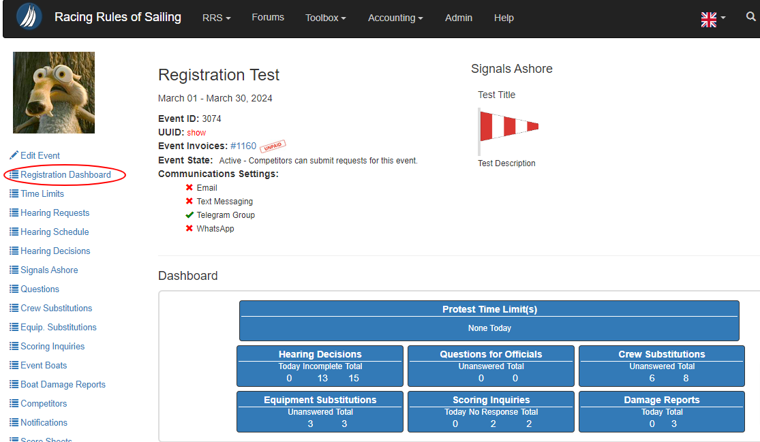760x442 pixels.
Task: Click the list icon beside Signals Ashore
Action: (14, 270)
